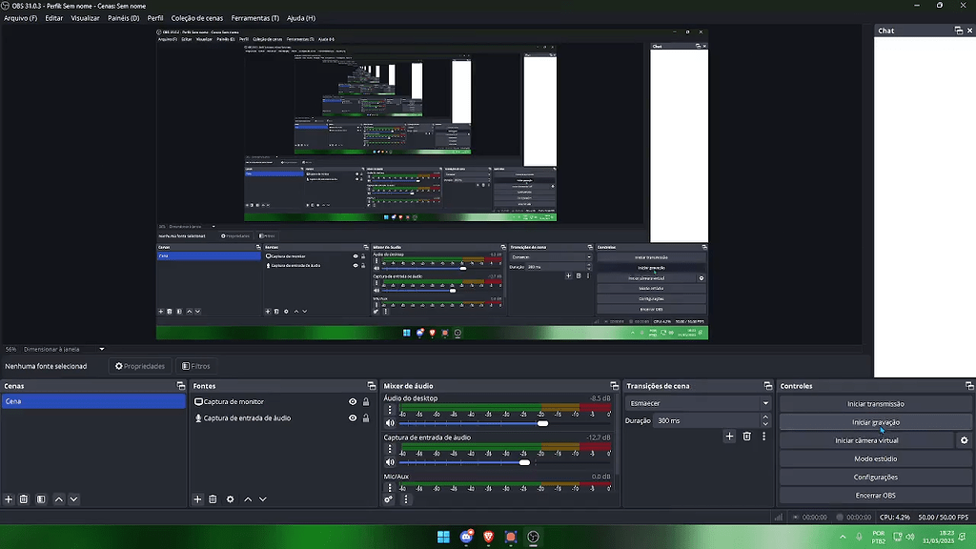Open Esmaecer transition dropdown
The width and height of the screenshot is (976, 549).
point(698,403)
